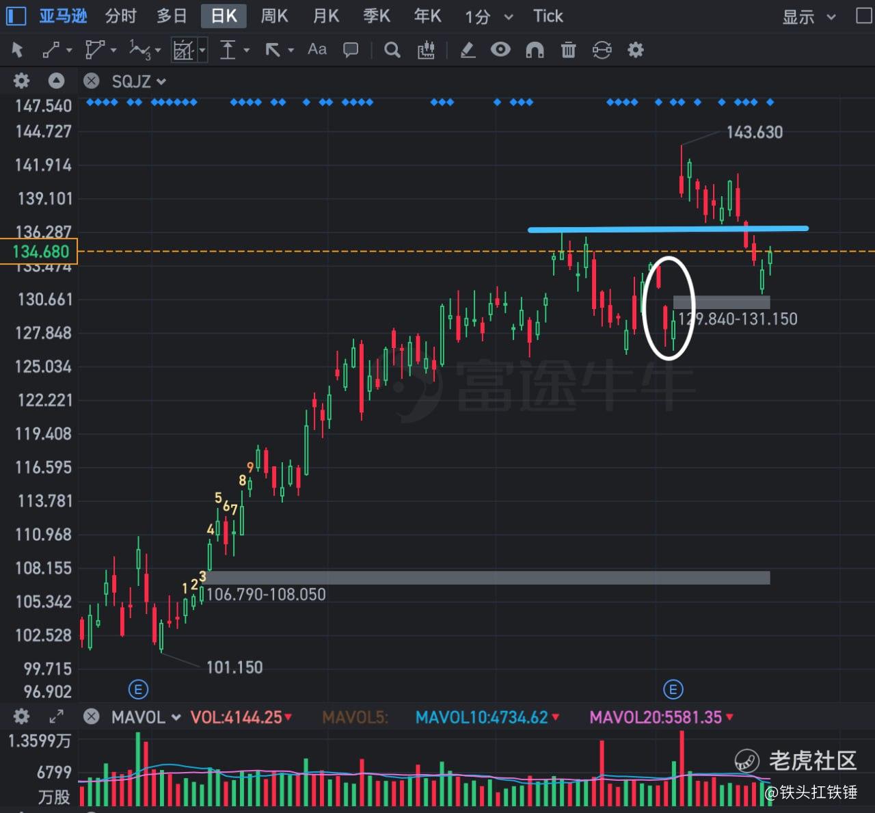Image resolution: width=875 pixels, height=813 pixels.
Task: Add a comment bubble note
Action: (x=351, y=50)
